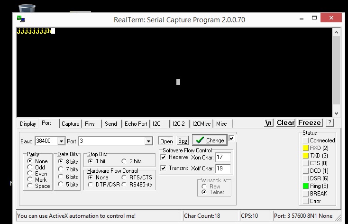348x224 pixels.
Task: Click the Change button with green checkmark
Action: (209, 140)
